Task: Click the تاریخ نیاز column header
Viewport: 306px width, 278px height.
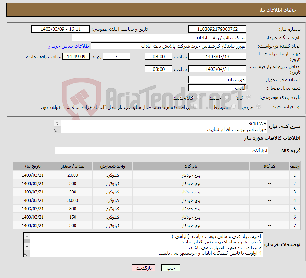Action: (33, 166)
